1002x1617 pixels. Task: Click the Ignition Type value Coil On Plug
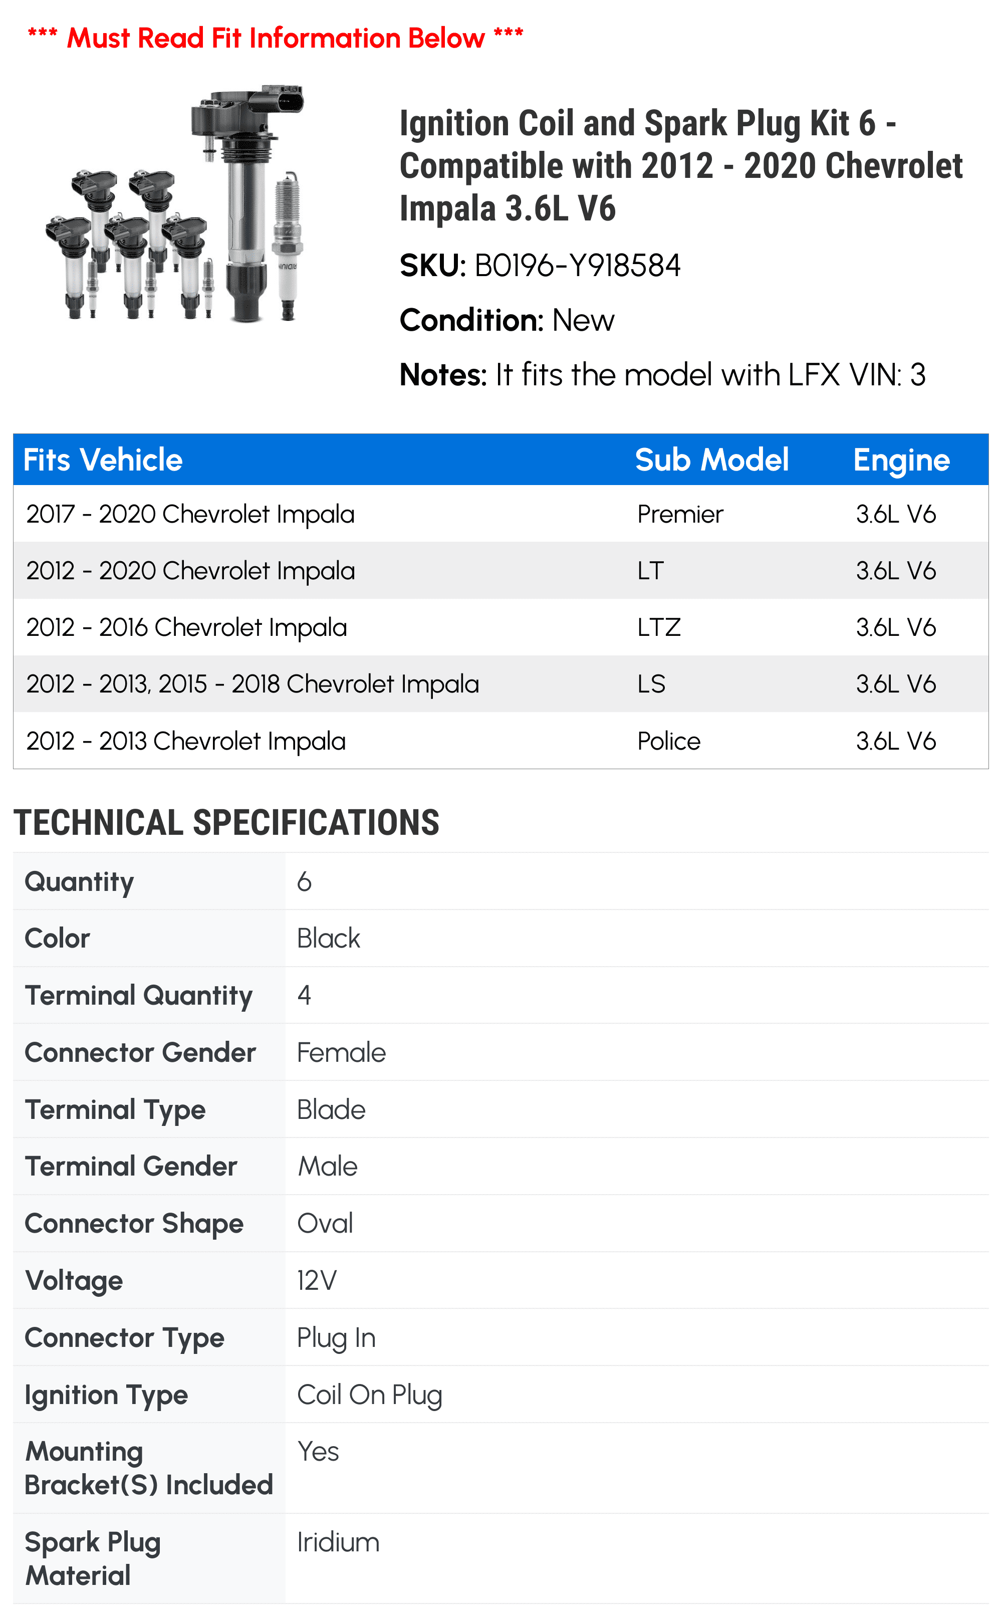[x=369, y=1395]
